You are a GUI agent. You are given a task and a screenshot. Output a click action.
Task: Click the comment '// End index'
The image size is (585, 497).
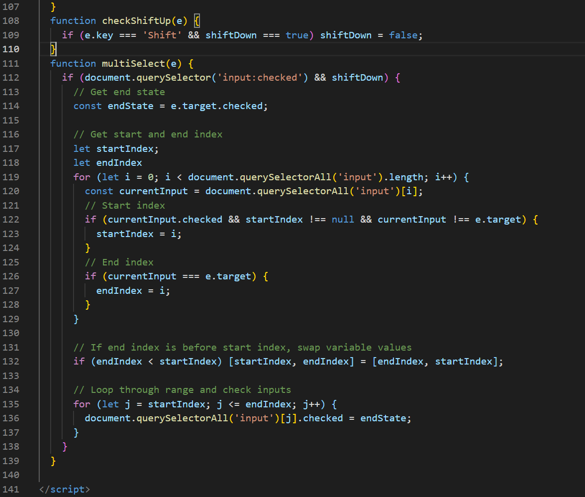(x=119, y=262)
